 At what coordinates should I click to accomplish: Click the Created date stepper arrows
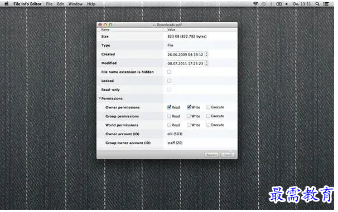pyautogui.click(x=206, y=55)
